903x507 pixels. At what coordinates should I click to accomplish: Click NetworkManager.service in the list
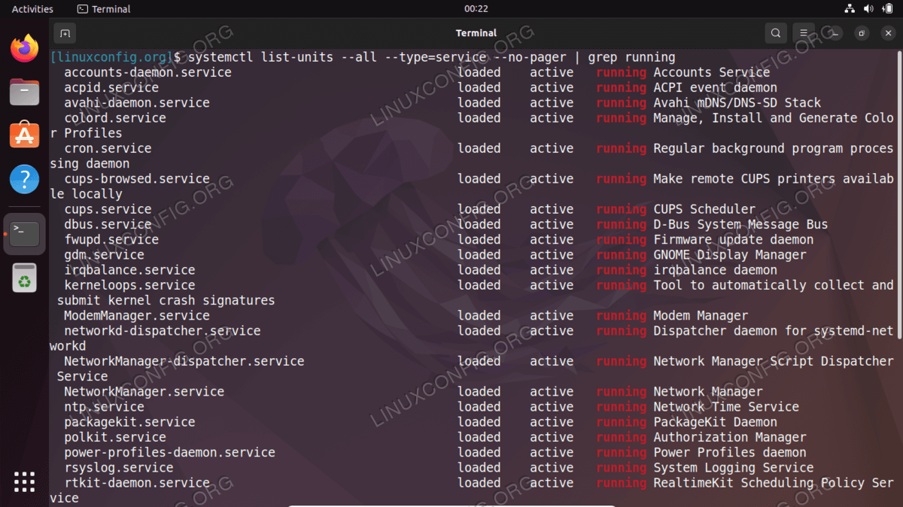tap(144, 391)
